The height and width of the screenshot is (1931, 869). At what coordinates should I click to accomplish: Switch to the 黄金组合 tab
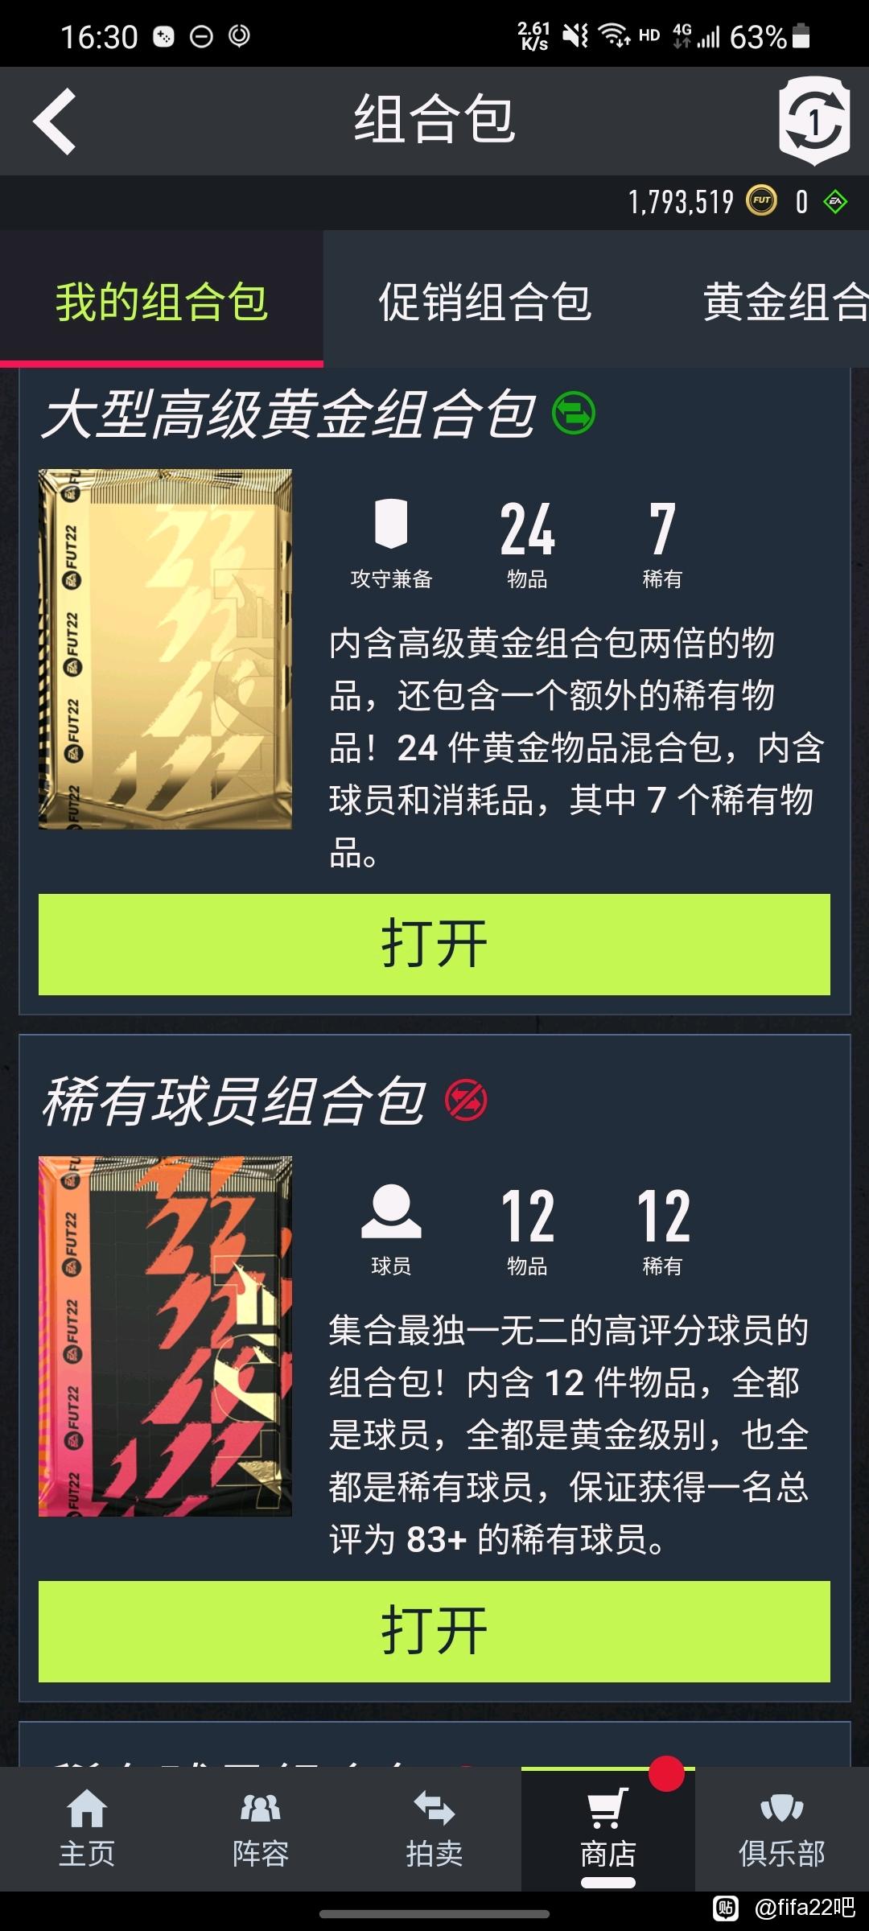(x=786, y=303)
